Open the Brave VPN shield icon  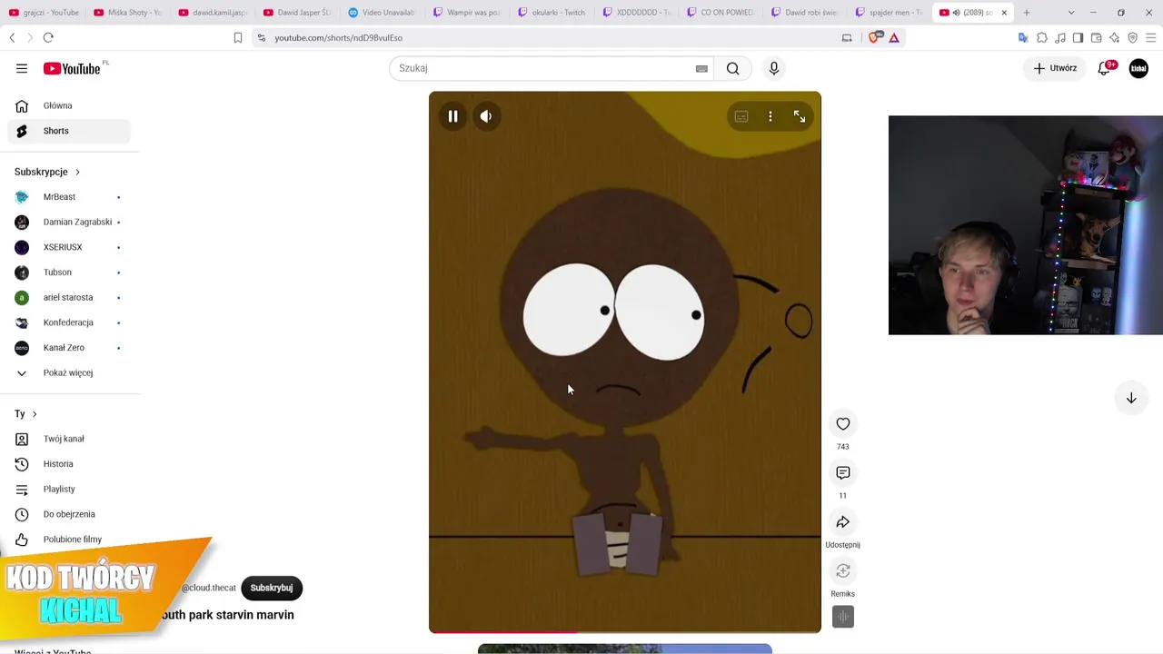pyautogui.click(x=1133, y=38)
